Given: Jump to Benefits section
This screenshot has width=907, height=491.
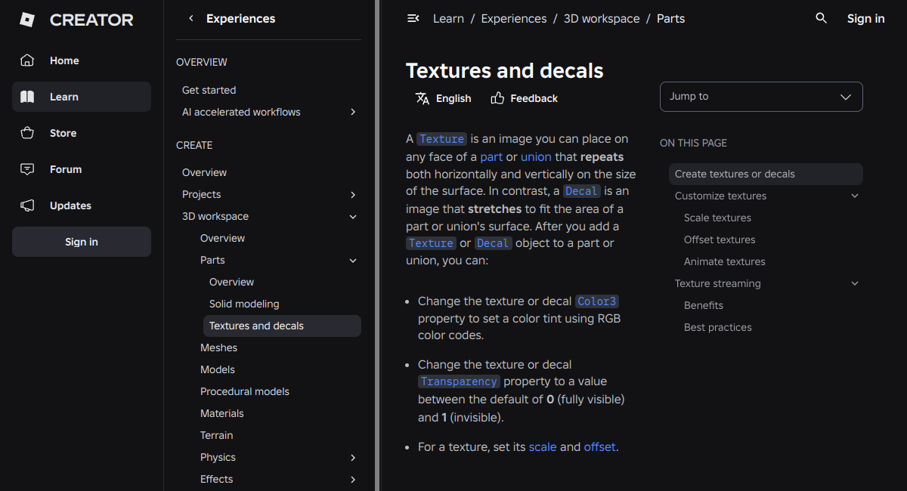Looking at the screenshot, I should point(704,305).
